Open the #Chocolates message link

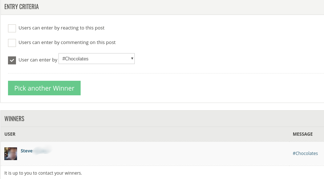pos(305,153)
